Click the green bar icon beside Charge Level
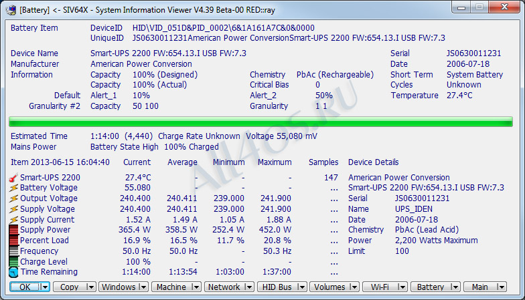This screenshot has width=525, height=300. click(13, 262)
